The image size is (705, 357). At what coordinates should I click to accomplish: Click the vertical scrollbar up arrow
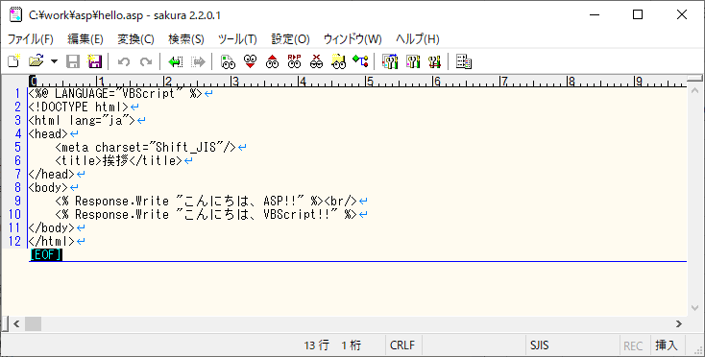pyautogui.click(x=694, y=91)
